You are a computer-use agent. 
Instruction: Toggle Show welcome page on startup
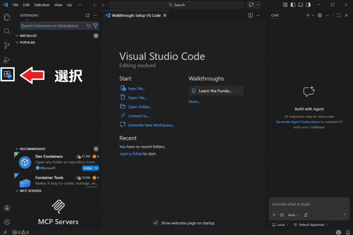coord(156,223)
